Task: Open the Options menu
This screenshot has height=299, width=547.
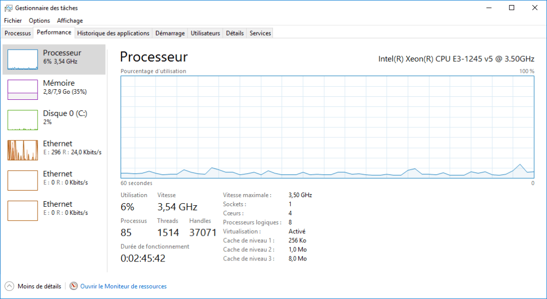Action: (40, 21)
